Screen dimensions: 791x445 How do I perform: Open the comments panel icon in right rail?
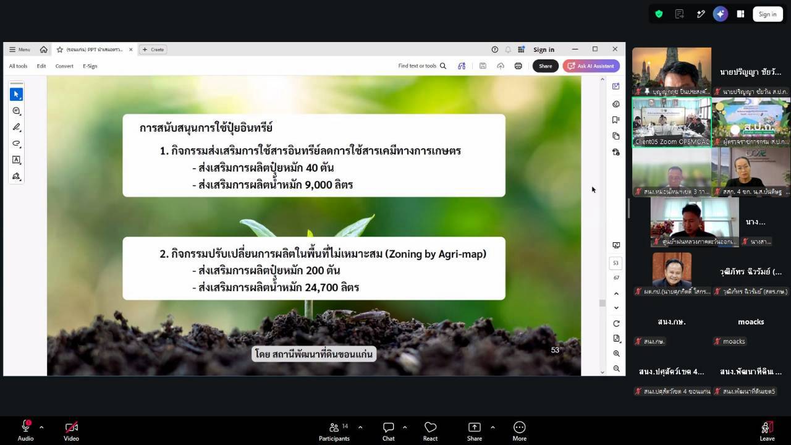615,104
